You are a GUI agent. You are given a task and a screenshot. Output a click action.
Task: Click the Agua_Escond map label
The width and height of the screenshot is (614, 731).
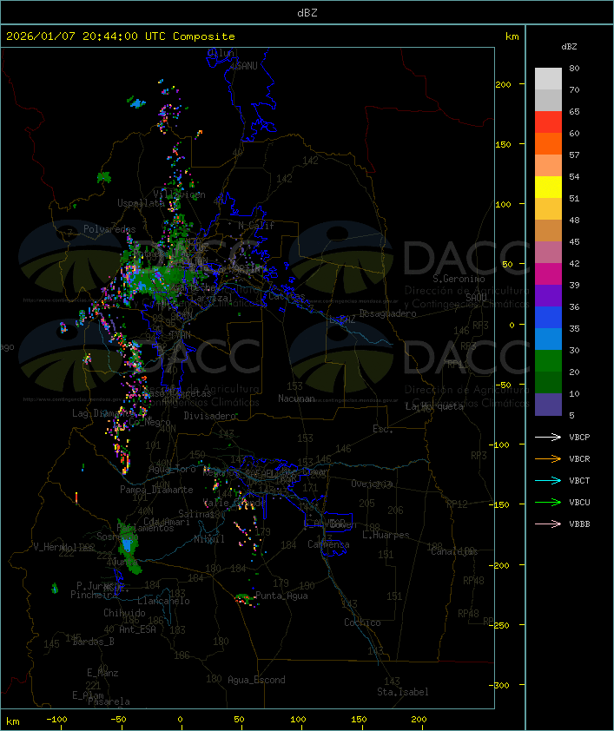point(256,680)
